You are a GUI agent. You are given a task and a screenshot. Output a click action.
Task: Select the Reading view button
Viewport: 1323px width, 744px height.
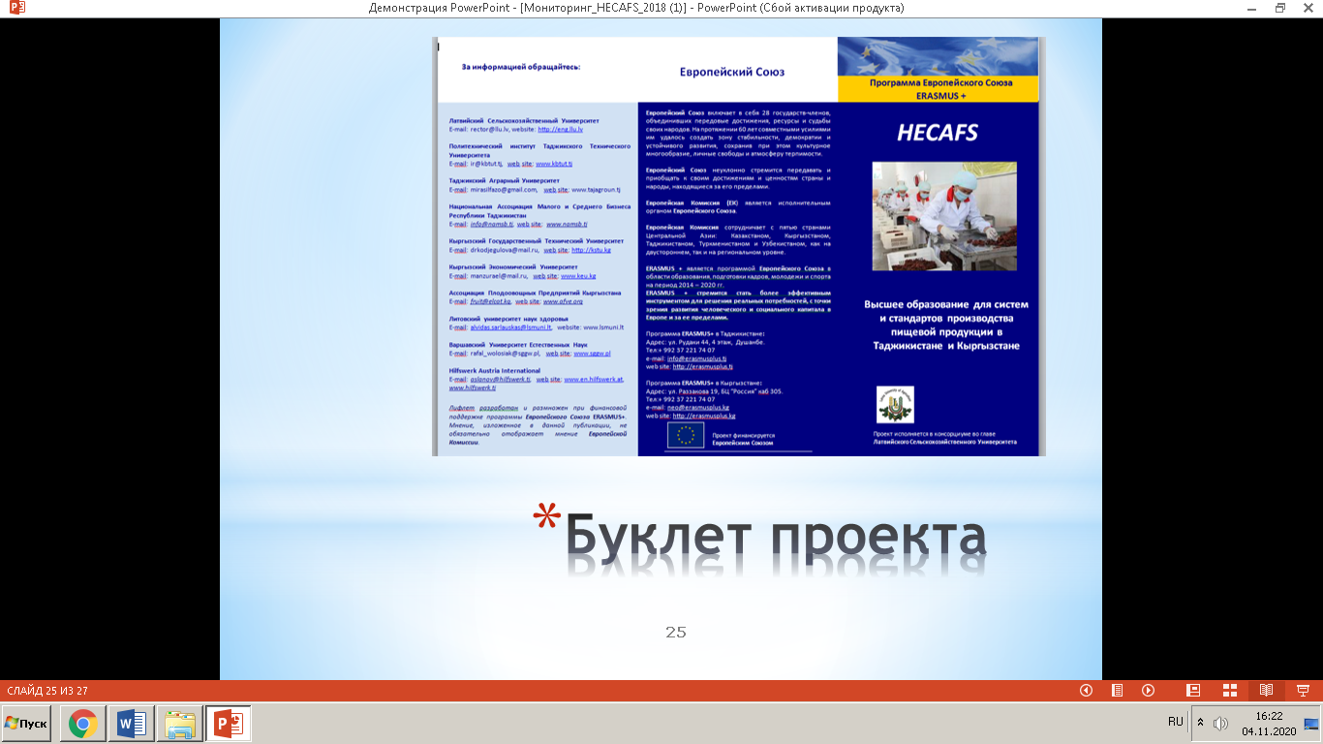(1266, 691)
